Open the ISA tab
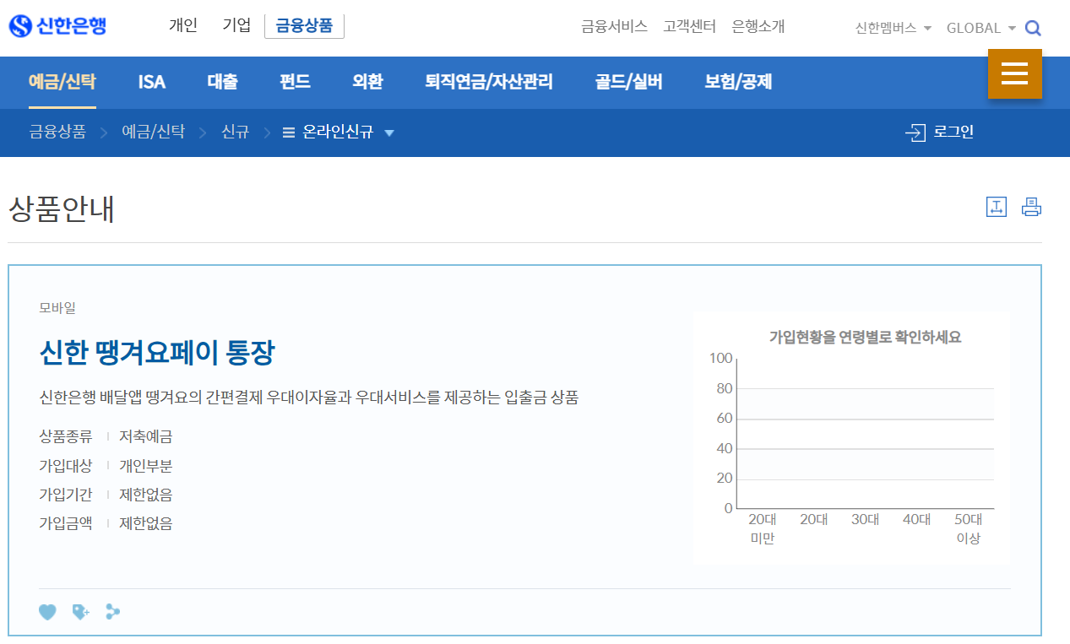The width and height of the screenshot is (1070, 644). coord(152,82)
